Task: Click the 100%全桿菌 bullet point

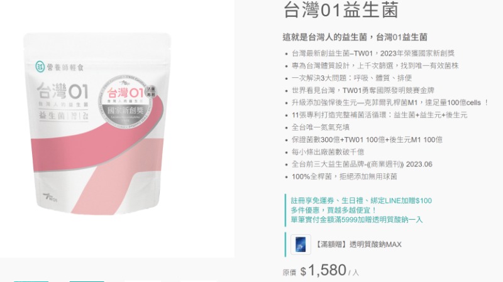Action: [344, 176]
